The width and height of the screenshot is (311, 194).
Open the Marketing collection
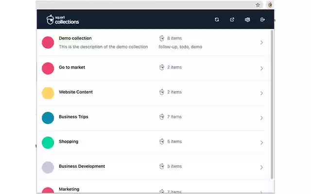69,189
